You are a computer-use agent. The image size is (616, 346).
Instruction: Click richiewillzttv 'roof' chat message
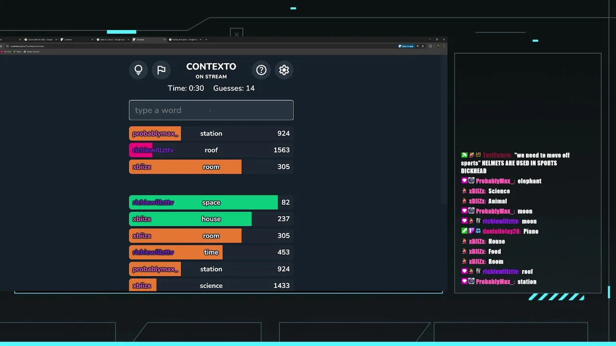pos(497,272)
